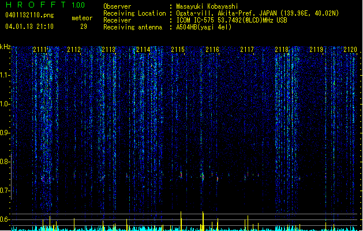Click the 1.0 frequency axis label
This screenshot has height=231, width=363.
5,104
